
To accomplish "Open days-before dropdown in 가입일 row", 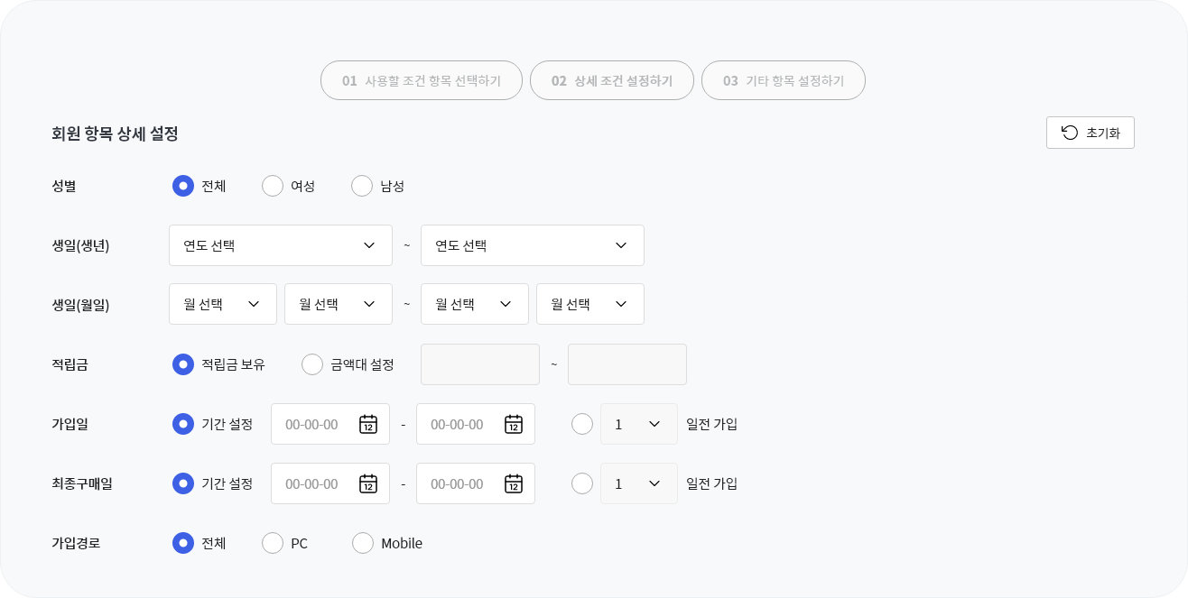I will 639,424.
